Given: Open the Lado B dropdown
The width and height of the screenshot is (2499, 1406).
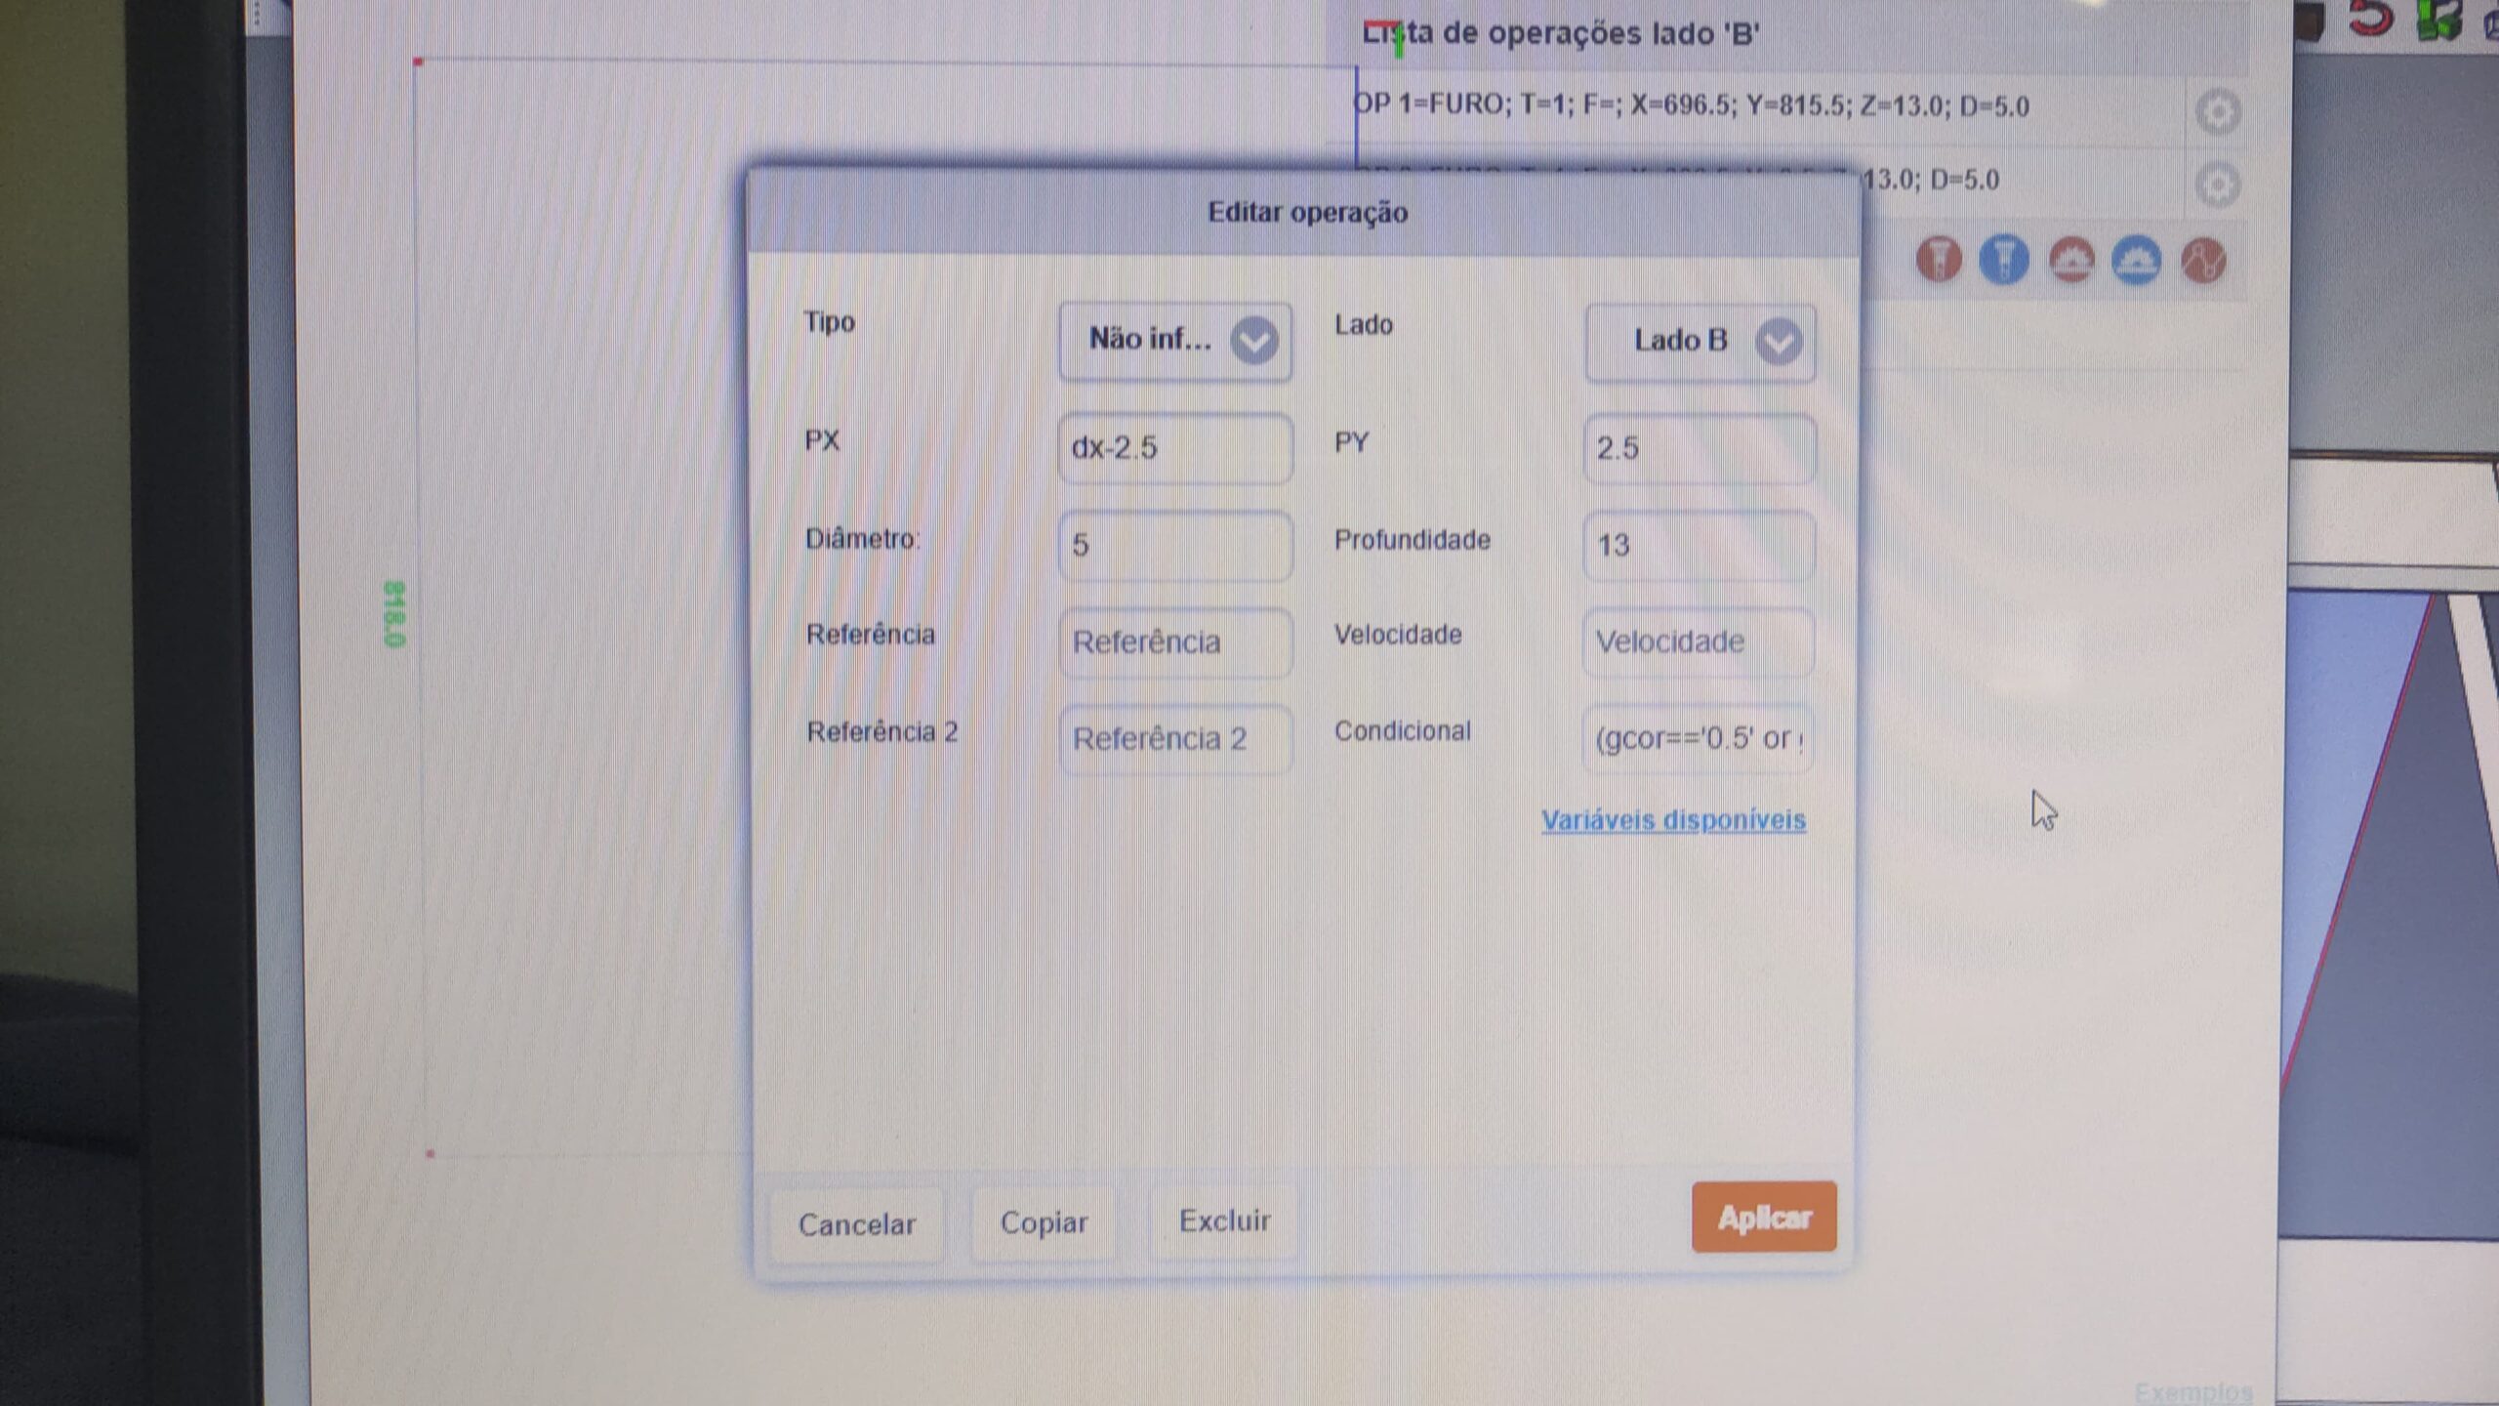Looking at the screenshot, I should [1700, 342].
